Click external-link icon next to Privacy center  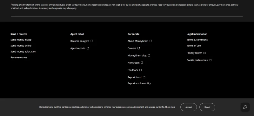pos(204,53)
